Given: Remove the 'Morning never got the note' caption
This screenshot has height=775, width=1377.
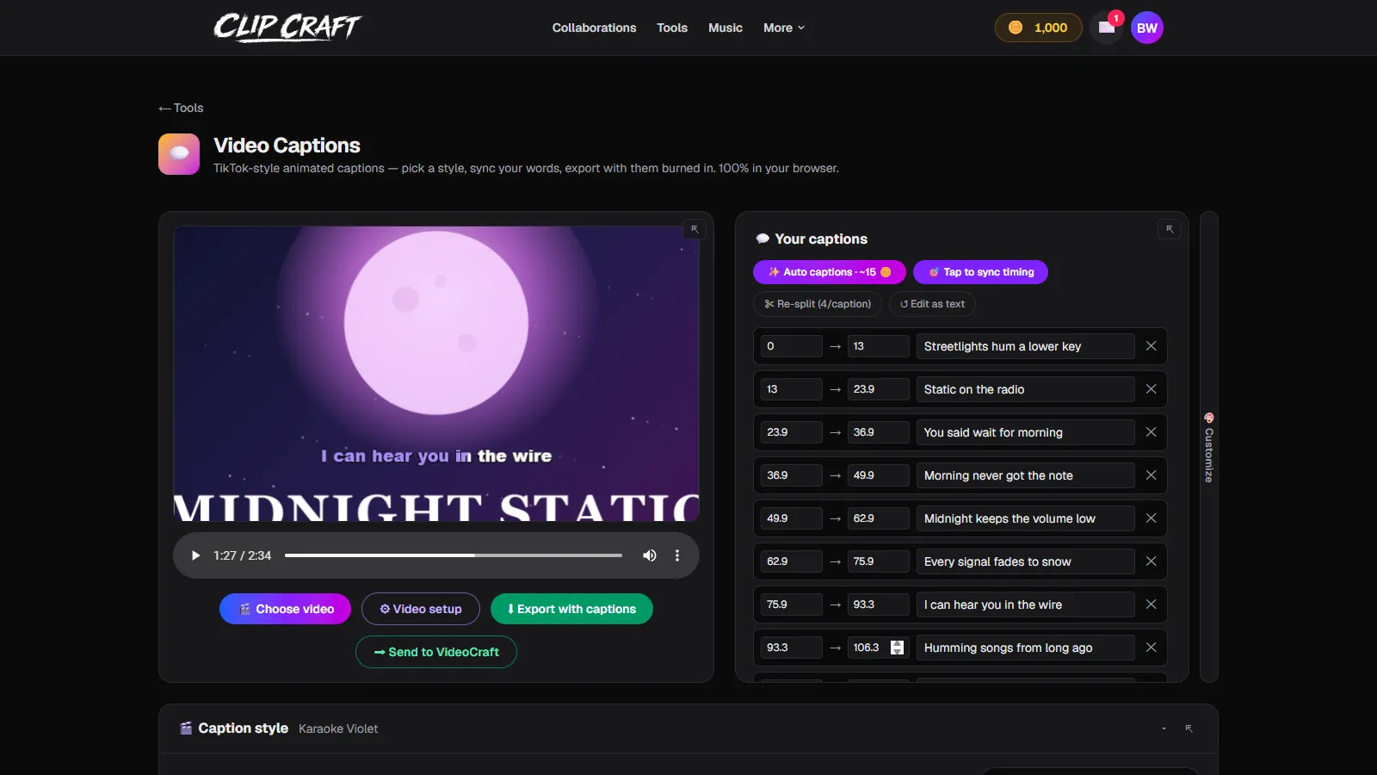Looking at the screenshot, I should (1151, 475).
